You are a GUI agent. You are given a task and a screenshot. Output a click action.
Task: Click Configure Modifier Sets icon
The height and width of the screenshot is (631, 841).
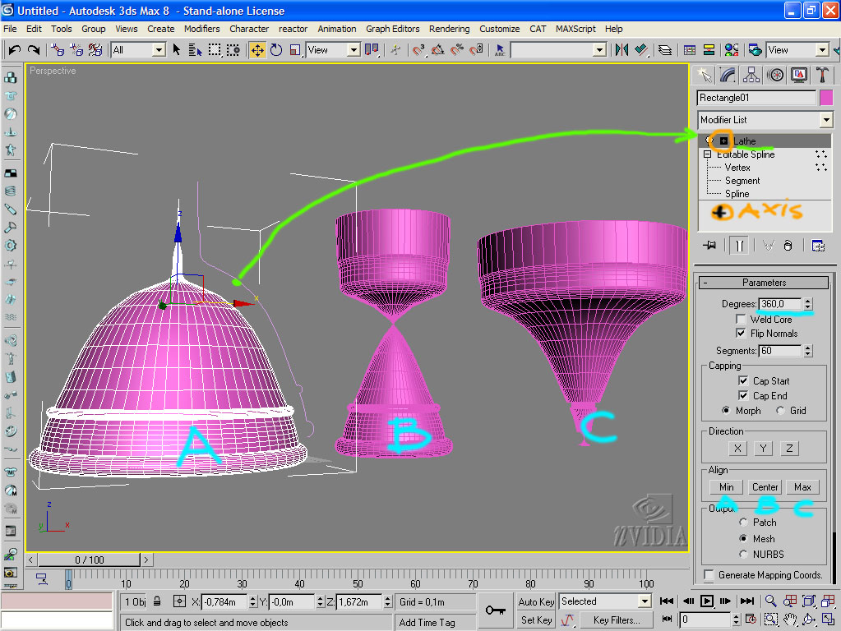pyautogui.click(x=818, y=246)
